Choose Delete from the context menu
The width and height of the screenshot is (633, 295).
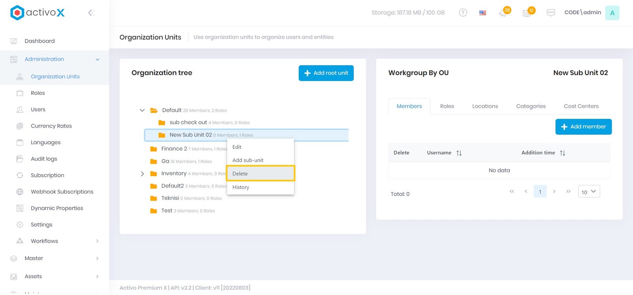point(260,174)
